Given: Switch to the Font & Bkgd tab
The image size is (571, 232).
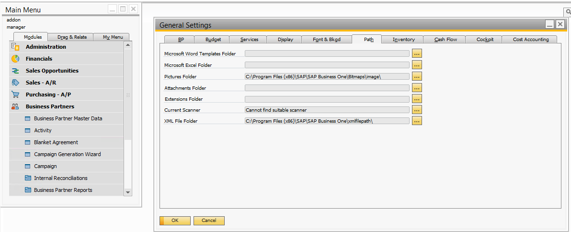Looking at the screenshot, I should click(x=326, y=40).
